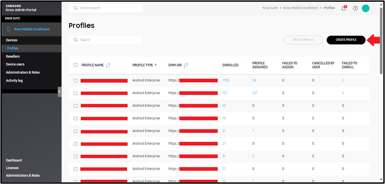Click the PROFILE ASSIGNED column header
The image size is (385, 184).
point(260,65)
